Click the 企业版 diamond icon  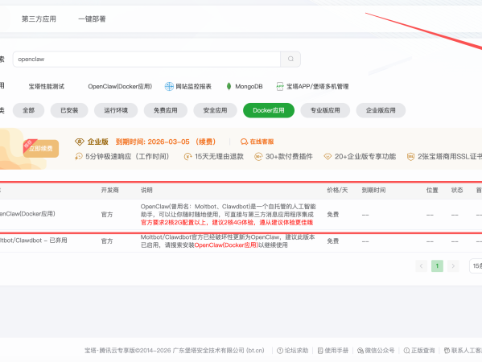[x=80, y=142]
